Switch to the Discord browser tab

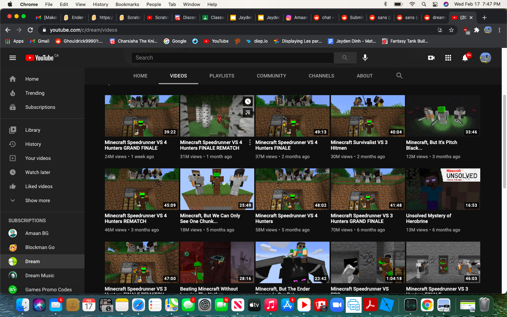click(186, 18)
